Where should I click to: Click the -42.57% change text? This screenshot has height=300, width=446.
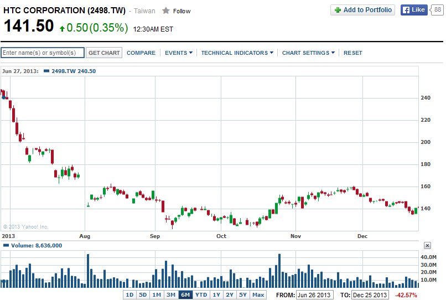click(406, 295)
